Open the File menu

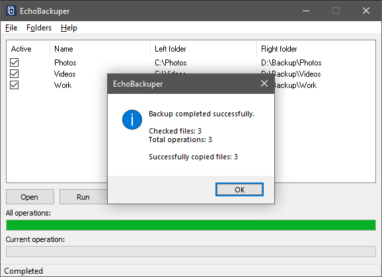tap(11, 28)
